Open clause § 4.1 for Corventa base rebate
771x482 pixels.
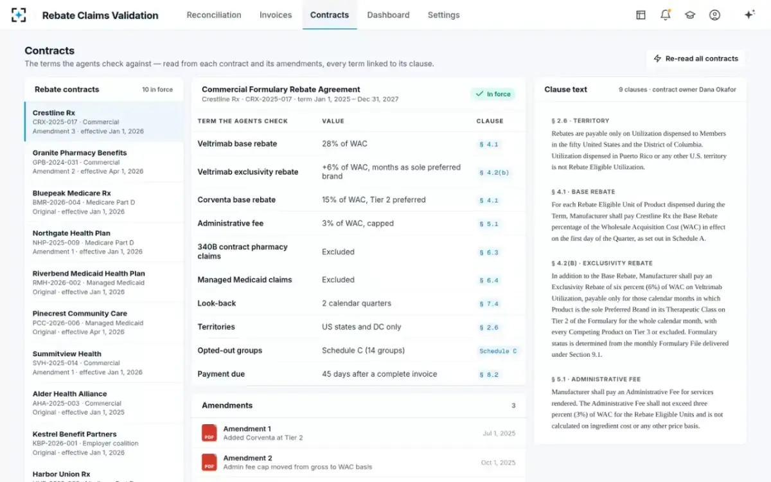[x=489, y=201]
